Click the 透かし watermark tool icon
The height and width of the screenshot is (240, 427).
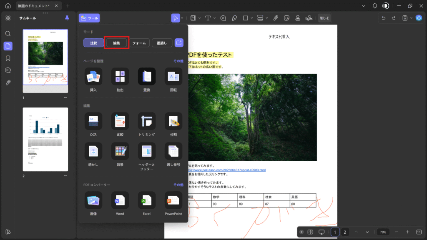[93, 151]
